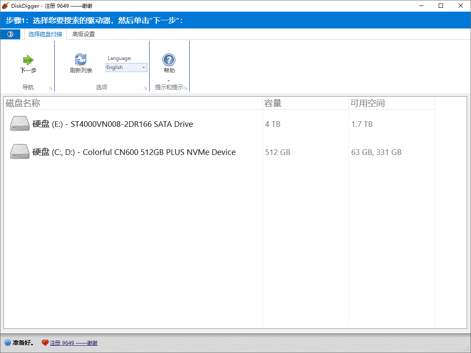Click the green 下一步 arrow icon
471x353 pixels.
click(x=28, y=60)
